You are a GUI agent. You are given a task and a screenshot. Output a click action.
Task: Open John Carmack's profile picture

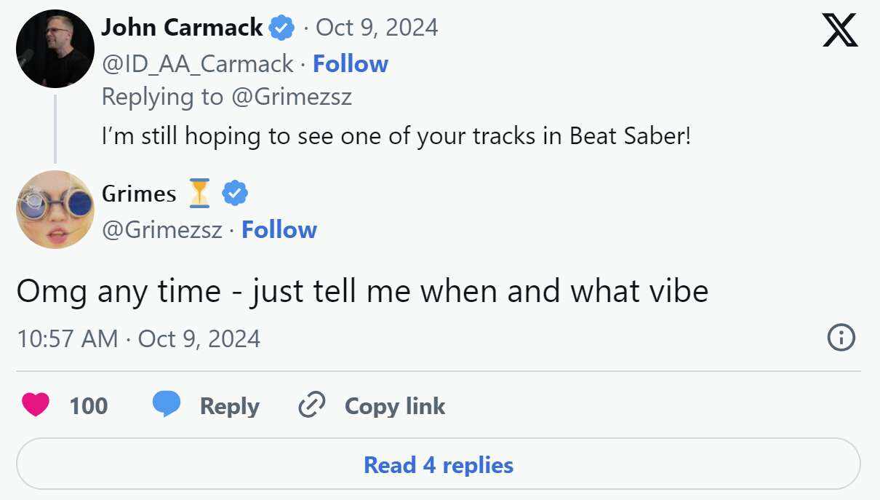pos(55,49)
